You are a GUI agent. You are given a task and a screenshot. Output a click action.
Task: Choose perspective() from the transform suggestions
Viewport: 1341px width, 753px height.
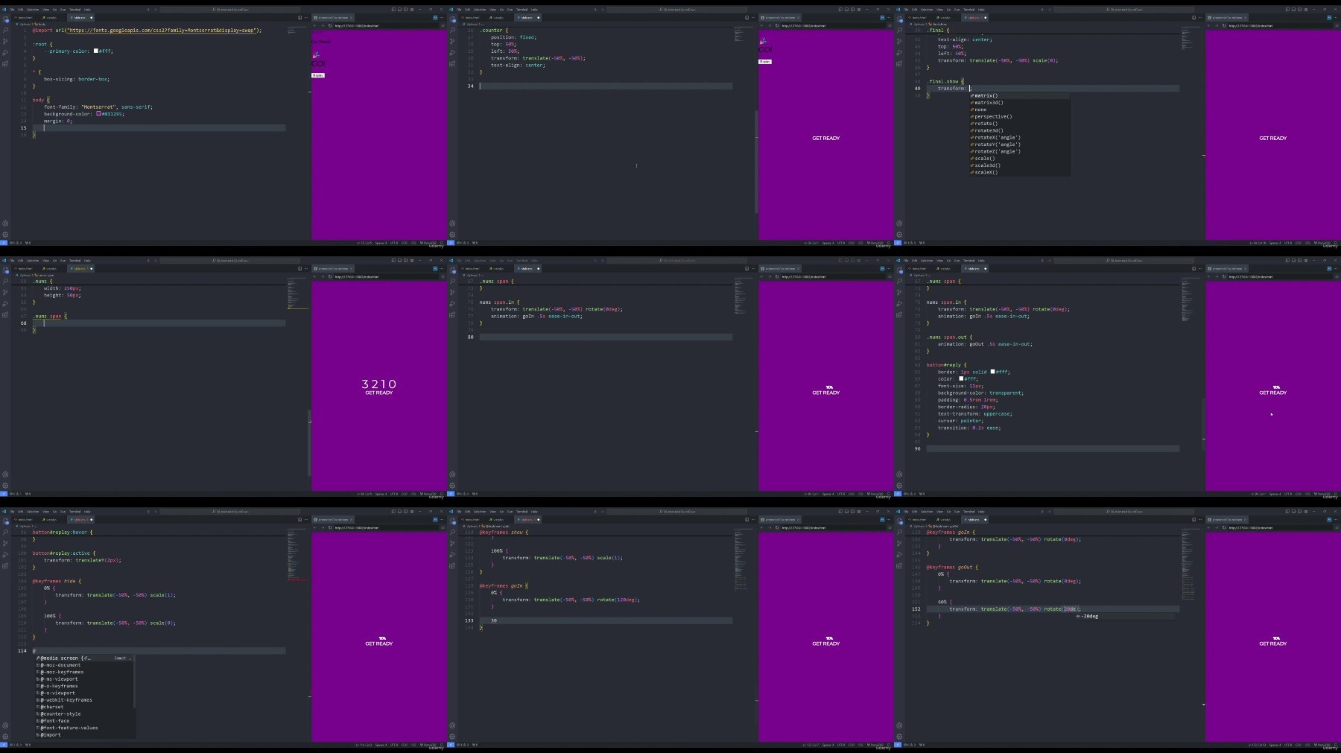tap(993, 116)
